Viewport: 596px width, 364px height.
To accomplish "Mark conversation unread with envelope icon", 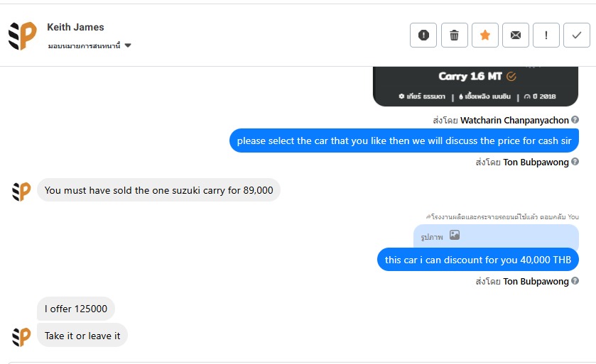I will tap(516, 35).
